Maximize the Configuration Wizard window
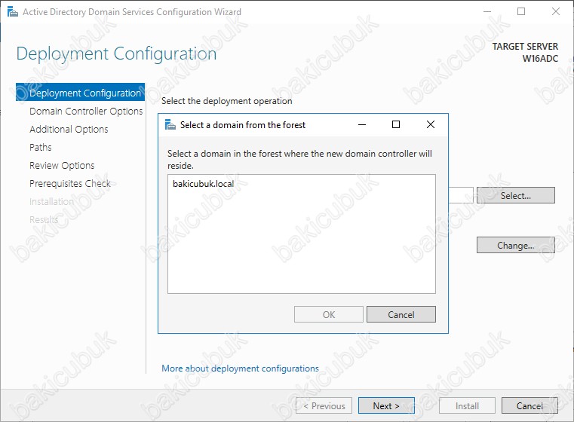The width and height of the screenshot is (574, 422). click(x=521, y=12)
